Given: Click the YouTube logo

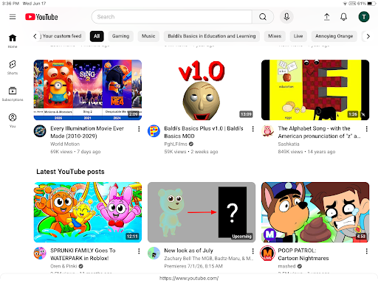Looking at the screenshot, I should (x=41, y=17).
